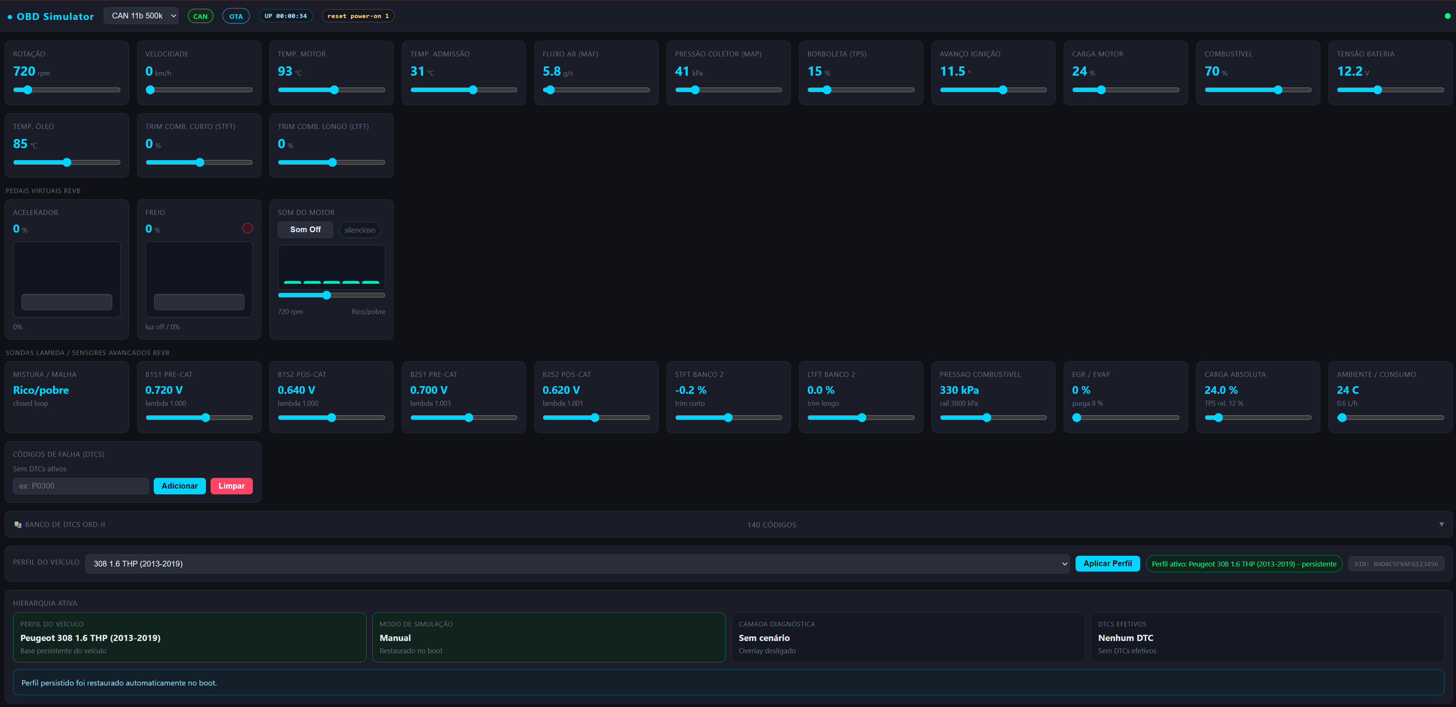Click the Adicionar DTC button
The height and width of the screenshot is (707, 1456).
pos(180,486)
